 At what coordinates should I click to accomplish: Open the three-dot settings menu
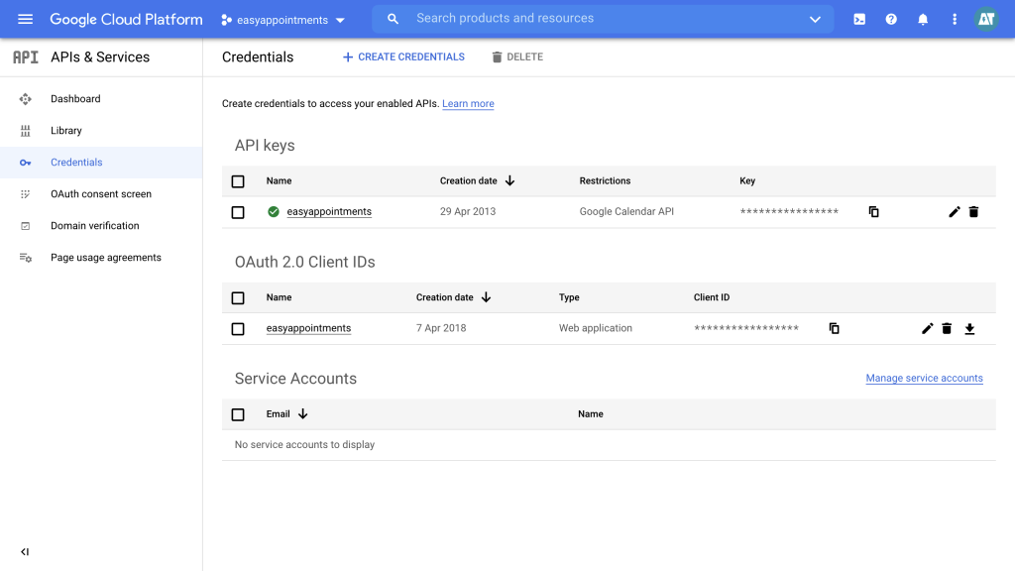click(x=955, y=20)
